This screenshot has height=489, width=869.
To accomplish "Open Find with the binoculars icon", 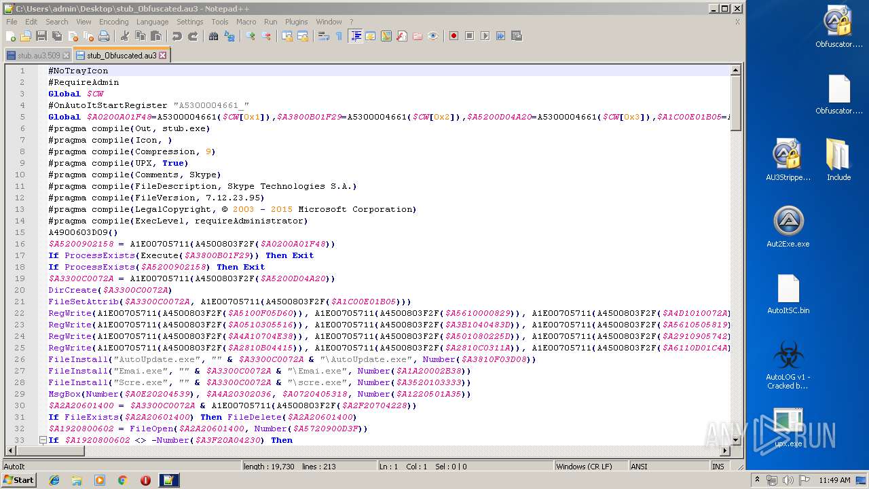I will pos(213,36).
